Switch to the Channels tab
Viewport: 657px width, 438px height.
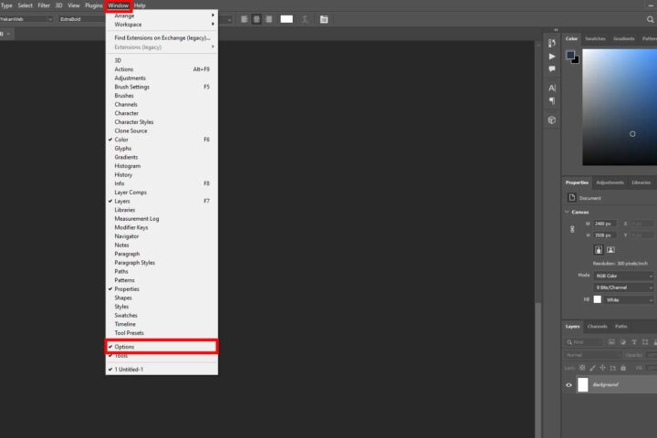(x=598, y=327)
